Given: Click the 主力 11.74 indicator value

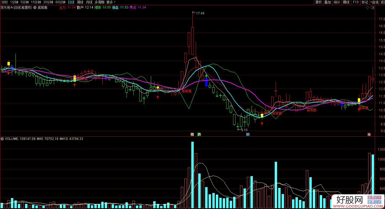Looking at the screenshot, I should 67,7.
